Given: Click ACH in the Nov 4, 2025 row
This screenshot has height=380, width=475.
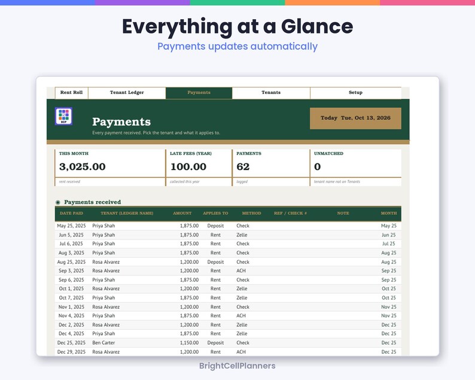Looking at the screenshot, I should tap(241, 315).
